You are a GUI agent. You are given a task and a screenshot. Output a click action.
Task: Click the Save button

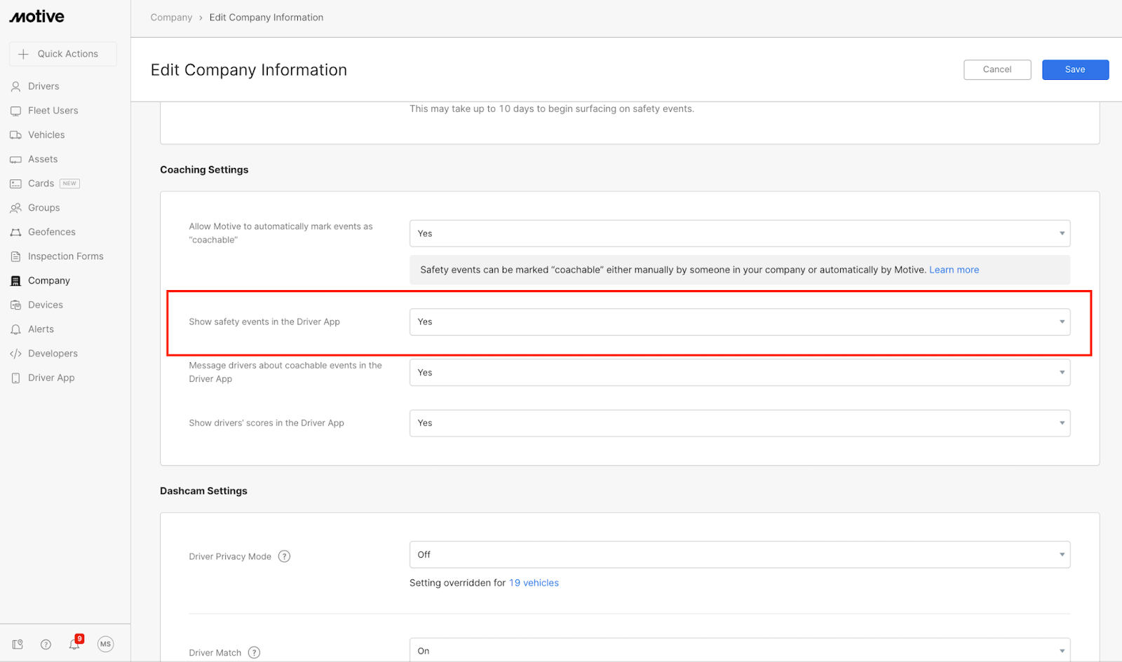pyautogui.click(x=1075, y=69)
